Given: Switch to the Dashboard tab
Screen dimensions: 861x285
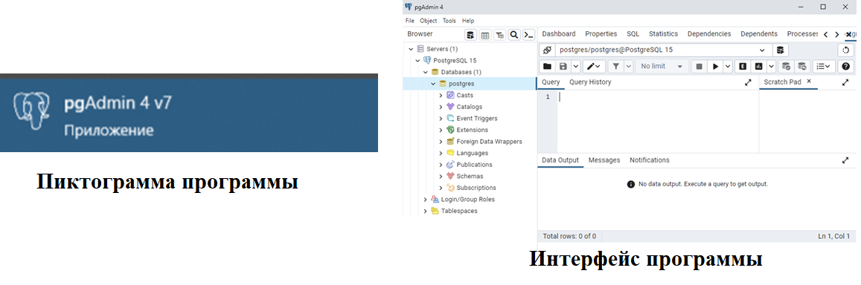Looking at the screenshot, I should 558,34.
